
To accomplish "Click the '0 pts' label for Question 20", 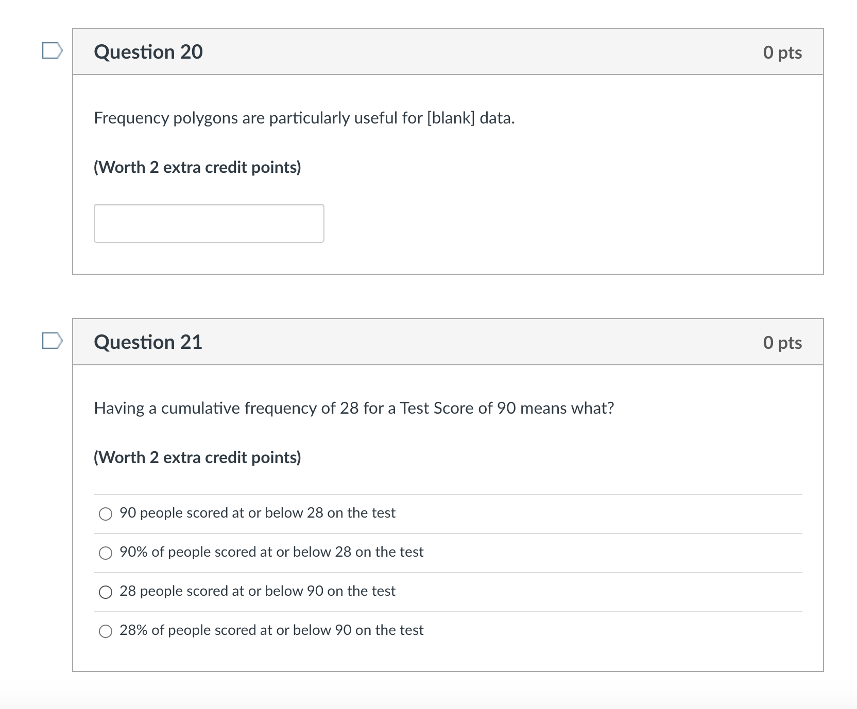I will click(x=783, y=51).
